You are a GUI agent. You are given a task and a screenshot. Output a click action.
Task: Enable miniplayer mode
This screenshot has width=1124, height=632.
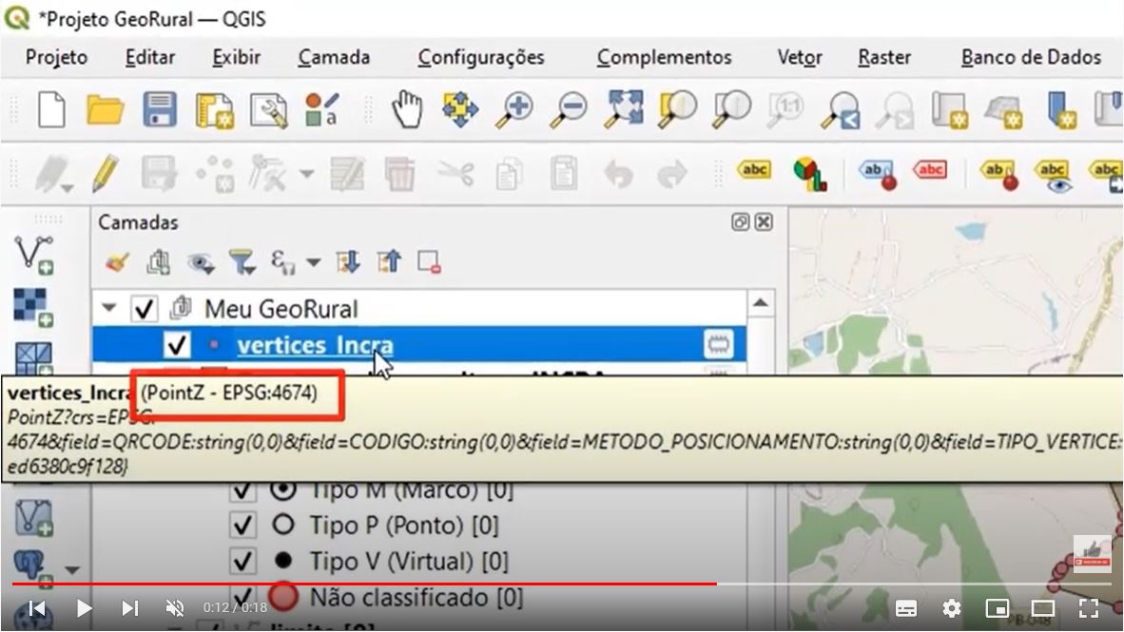pyautogui.click(x=998, y=609)
